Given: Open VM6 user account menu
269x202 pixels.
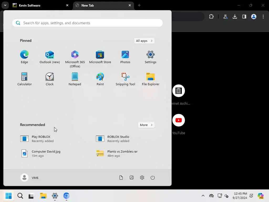Looking at the screenshot, I should tap(29, 178).
